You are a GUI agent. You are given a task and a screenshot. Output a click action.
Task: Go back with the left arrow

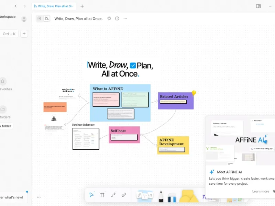[x=15, y=6]
